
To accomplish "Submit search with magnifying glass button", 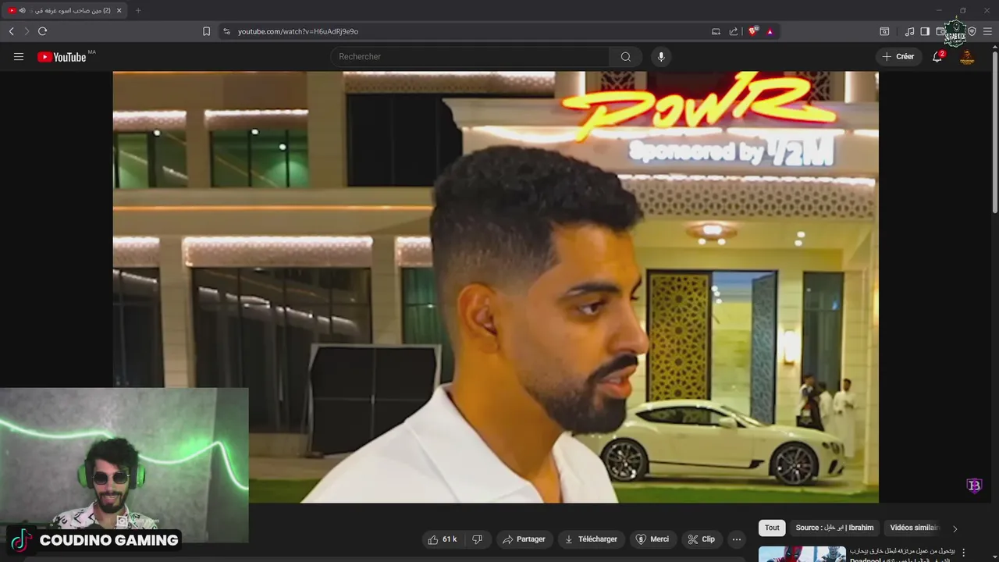I will pos(625,56).
